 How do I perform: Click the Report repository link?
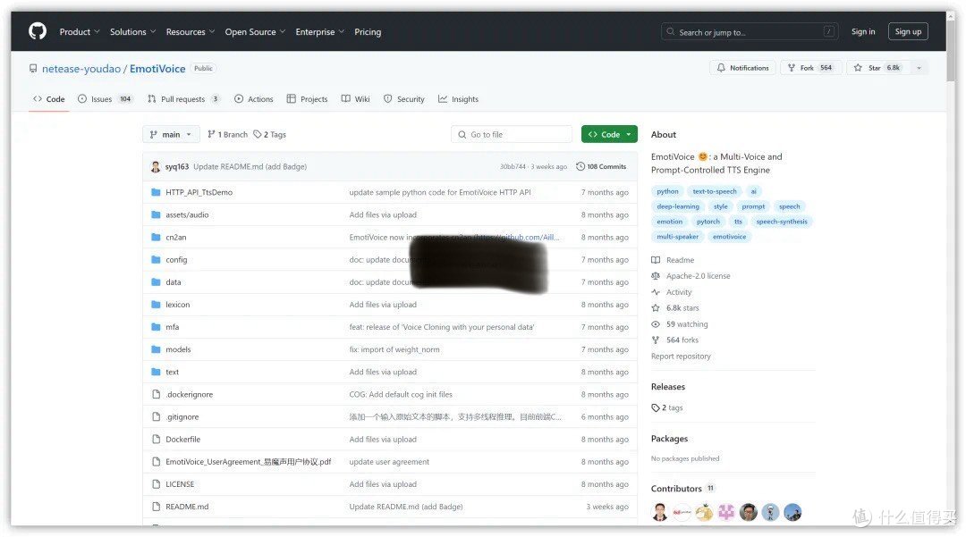(681, 356)
